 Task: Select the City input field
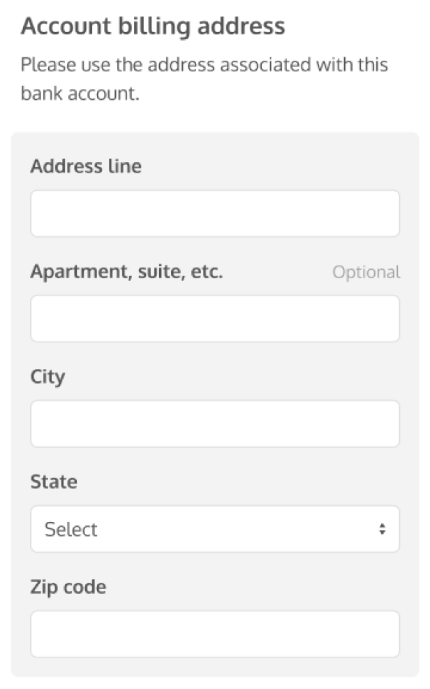point(215,424)
